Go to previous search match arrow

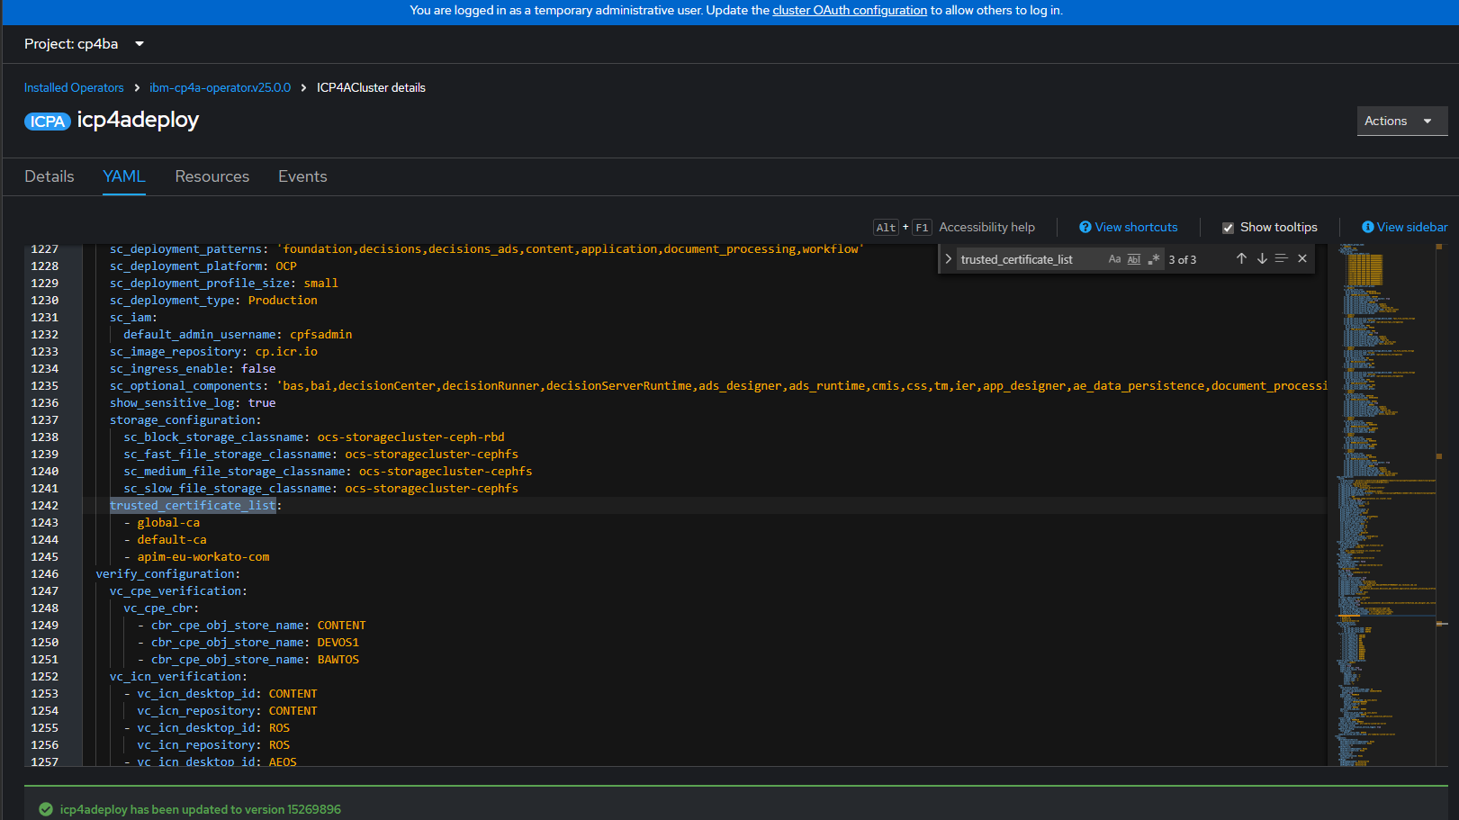1241,259
